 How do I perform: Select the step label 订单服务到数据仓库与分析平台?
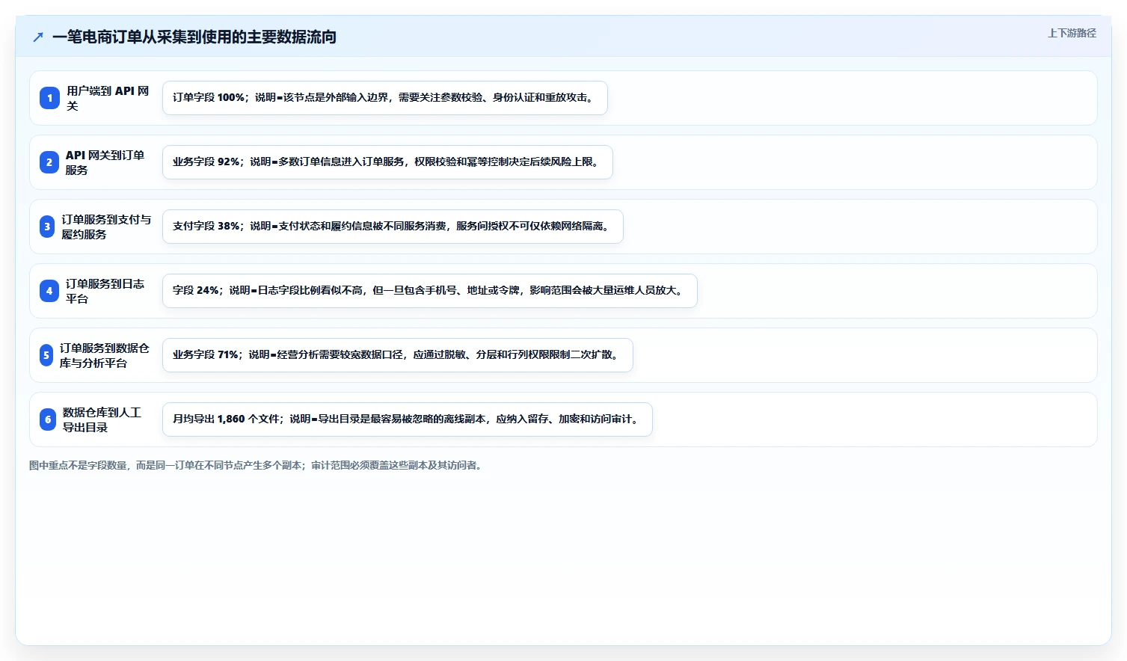[x=105, y=355]
